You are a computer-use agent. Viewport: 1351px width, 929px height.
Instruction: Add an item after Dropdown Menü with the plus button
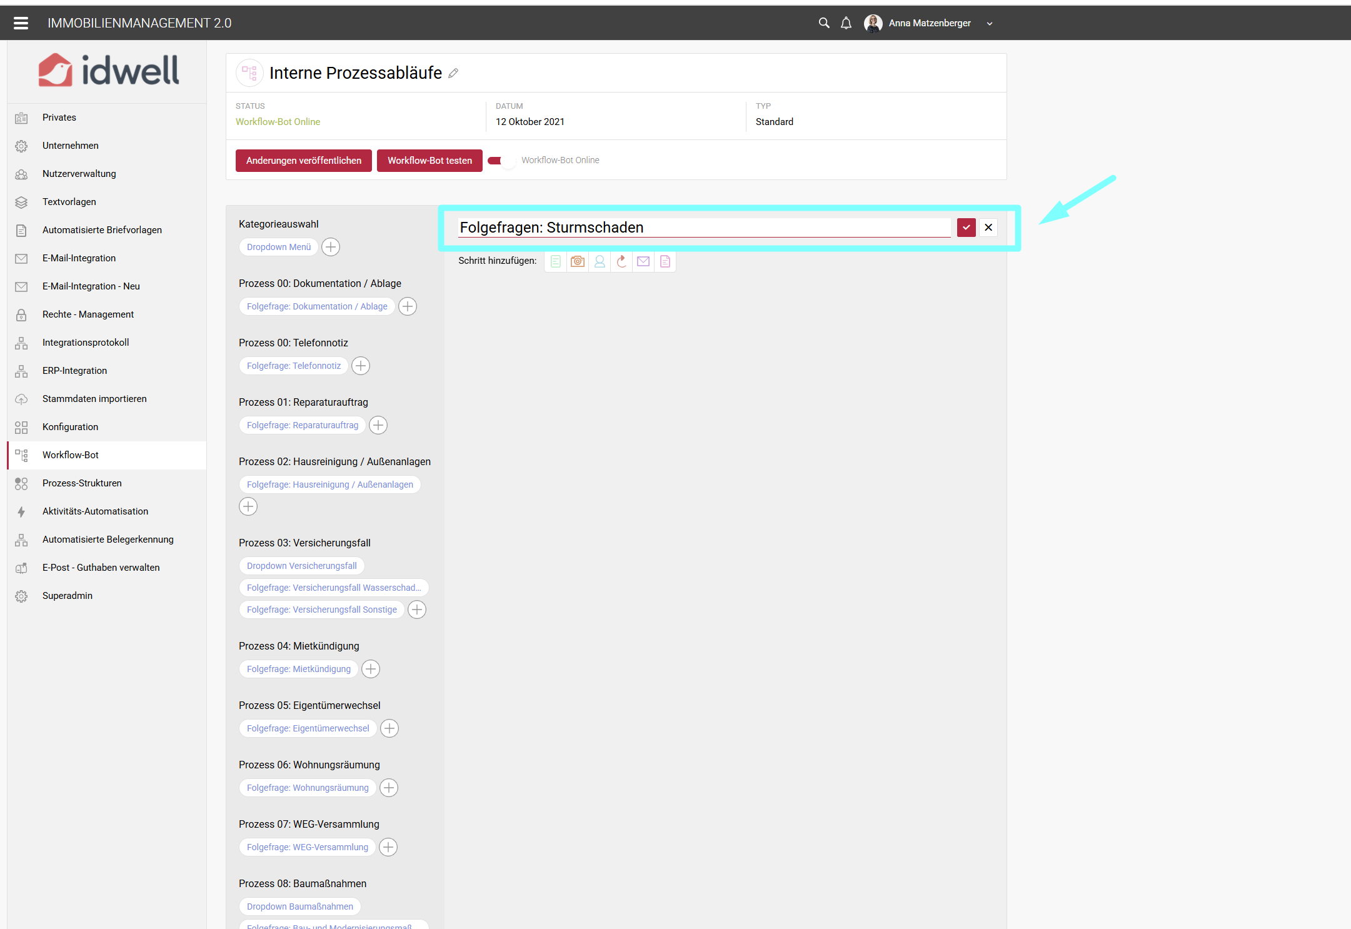coord(331,247)
